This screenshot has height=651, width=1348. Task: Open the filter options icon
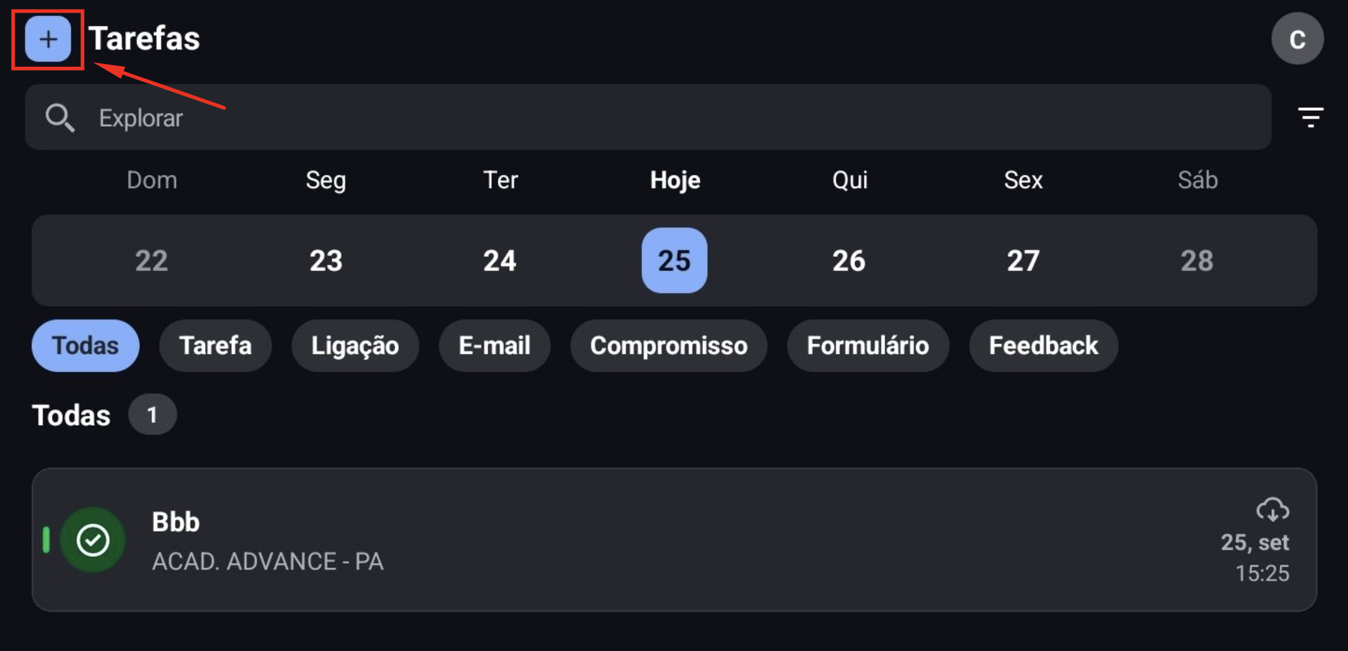(1310, 117)
